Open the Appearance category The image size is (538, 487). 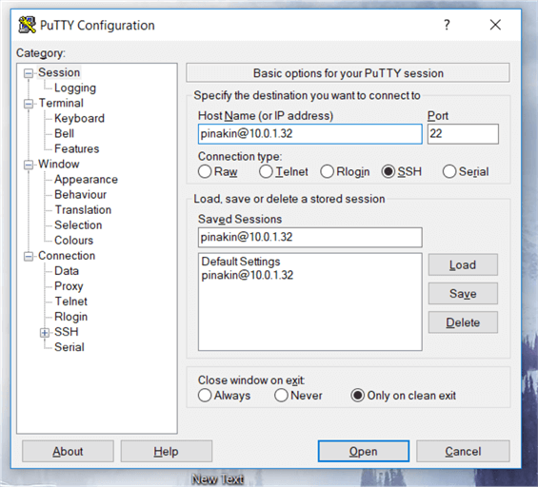[x=86, y=179]
